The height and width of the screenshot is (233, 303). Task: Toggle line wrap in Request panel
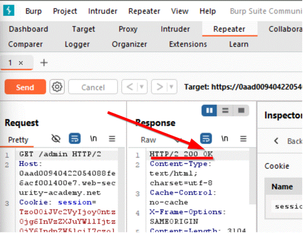(x=75, y=139)
